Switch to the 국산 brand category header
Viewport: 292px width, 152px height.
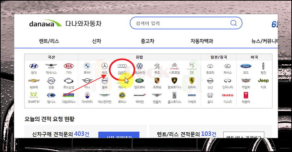pyautogui.click(x=51, y=57)
